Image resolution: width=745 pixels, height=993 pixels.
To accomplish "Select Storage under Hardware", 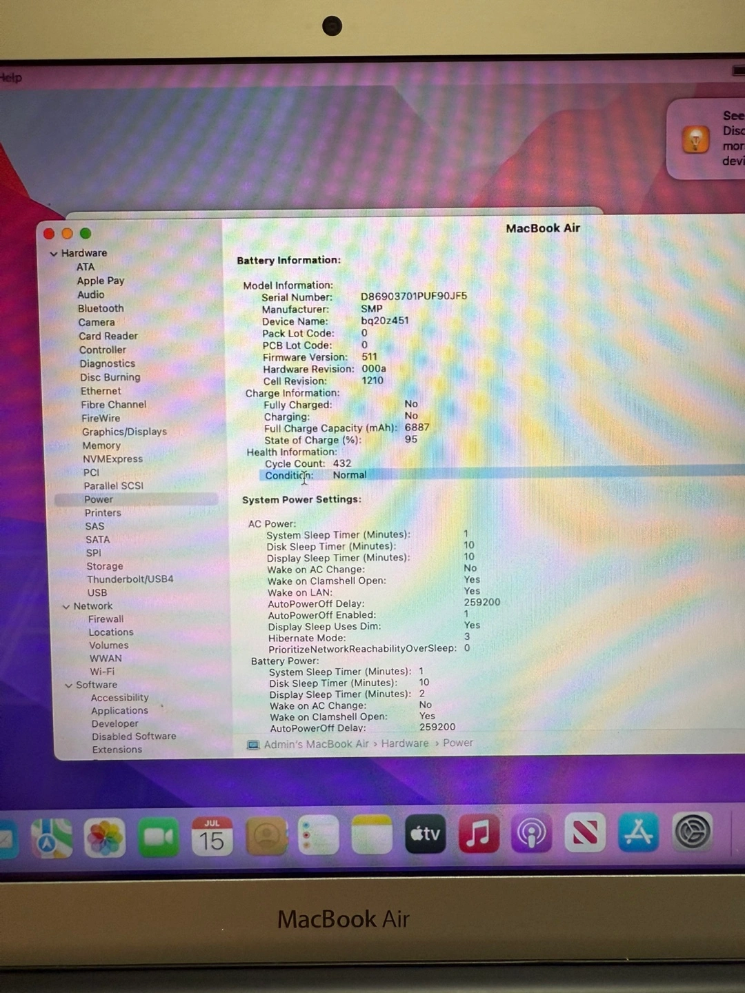I will click(105, 566).
